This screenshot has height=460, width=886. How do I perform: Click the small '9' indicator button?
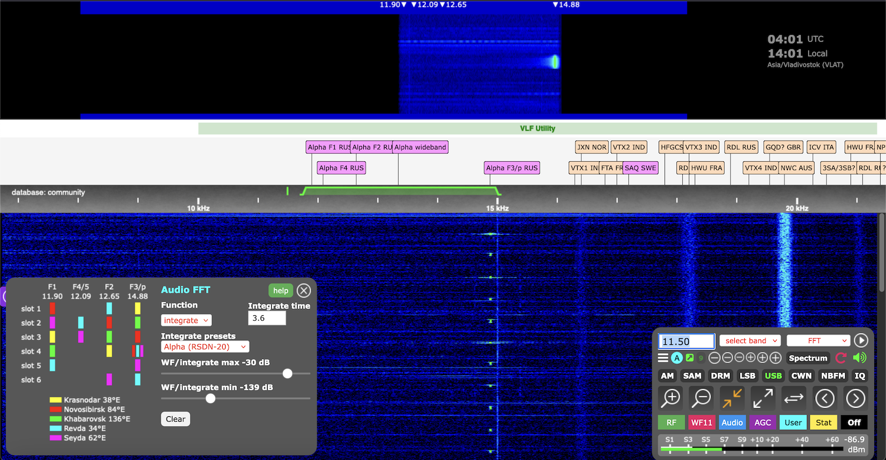click(x=701, y=358)
